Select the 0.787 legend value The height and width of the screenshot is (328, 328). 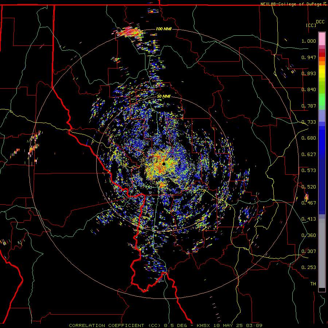[x=309, y=106]
